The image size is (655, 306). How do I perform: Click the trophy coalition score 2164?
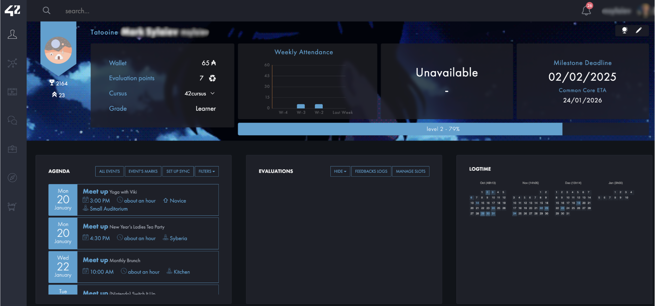pos(58,83)
